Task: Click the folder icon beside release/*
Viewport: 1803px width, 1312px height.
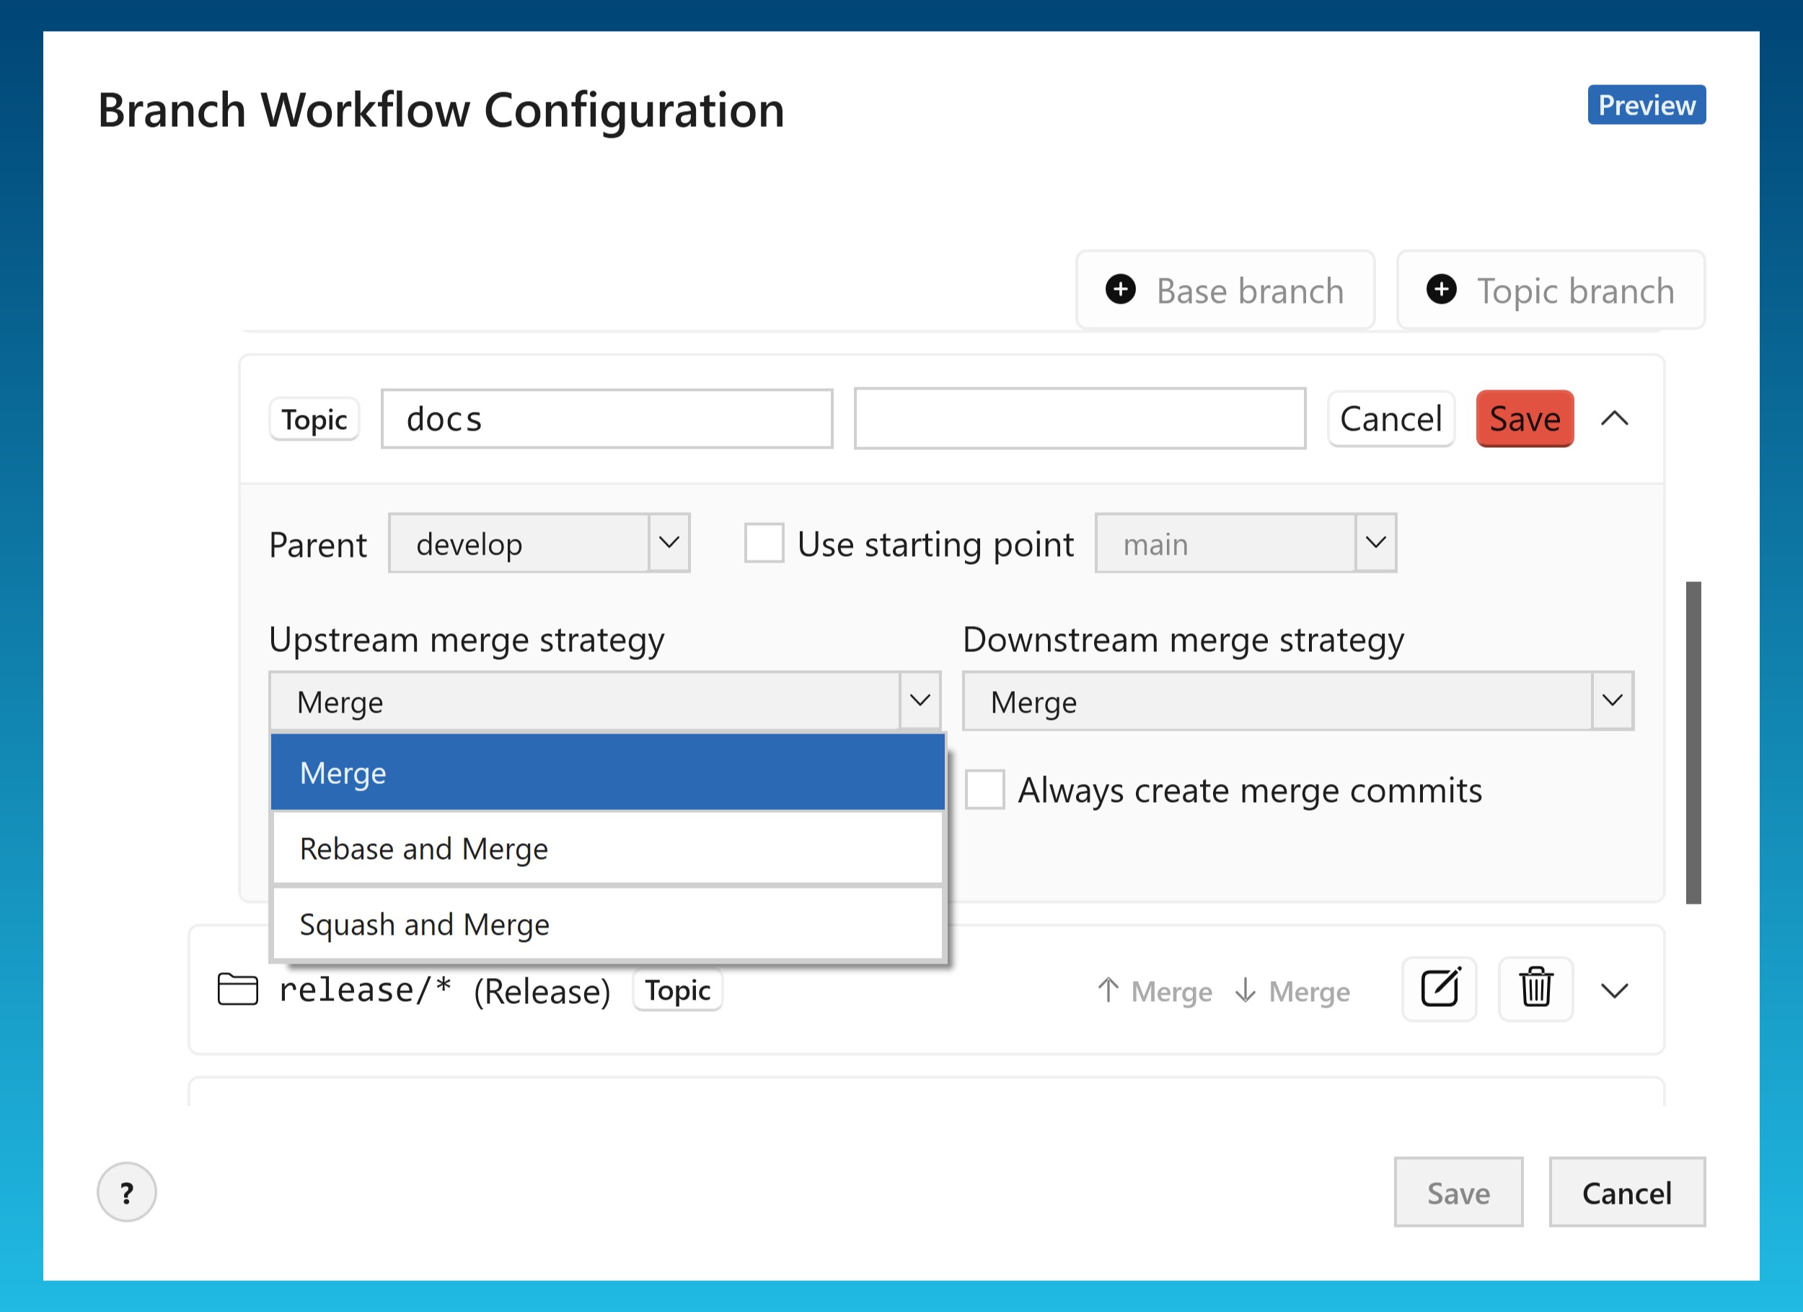Action: (235, 990)
